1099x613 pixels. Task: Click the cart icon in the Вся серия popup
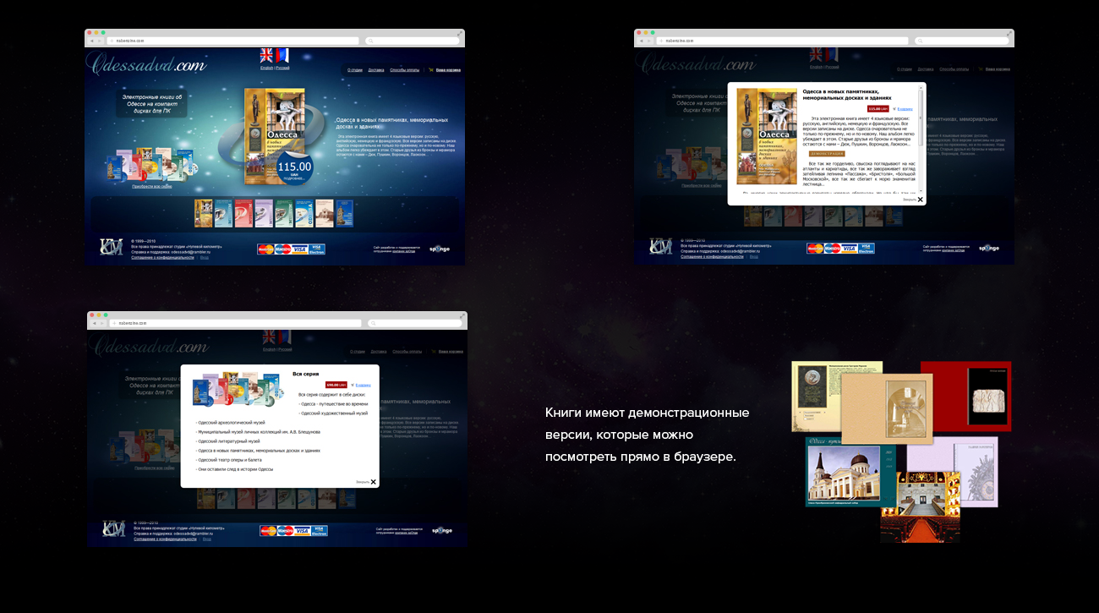352,385
